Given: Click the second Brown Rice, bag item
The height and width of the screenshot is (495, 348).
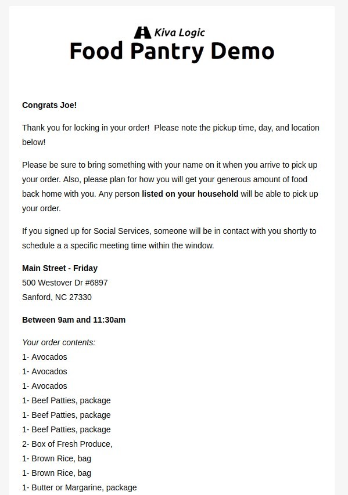Looking at the screenshot, I should [56, 473].
